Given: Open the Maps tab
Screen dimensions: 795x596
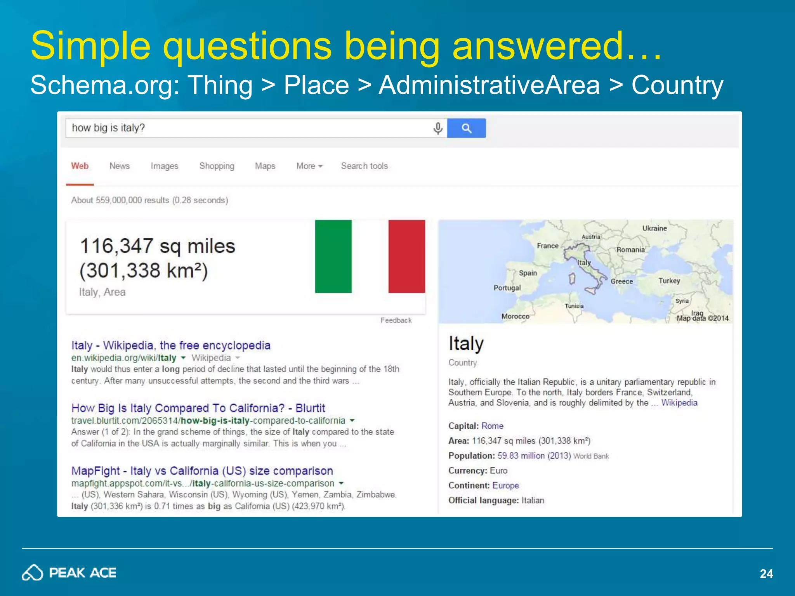Looking at the screenshot, I should [x=265, y=166].
